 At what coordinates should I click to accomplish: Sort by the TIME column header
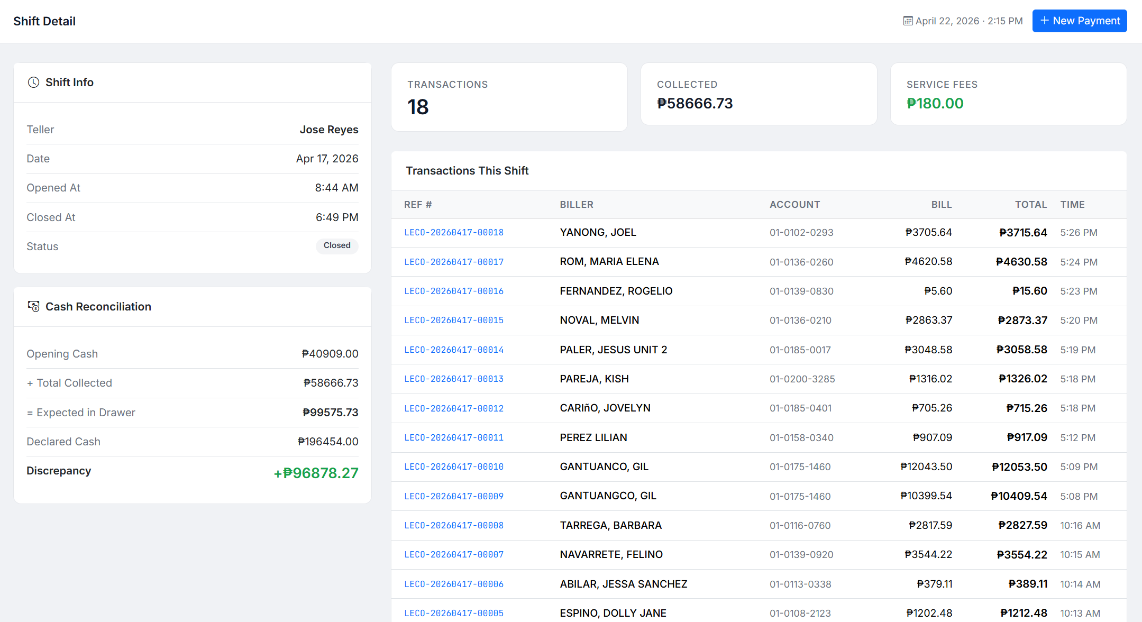1072,204
